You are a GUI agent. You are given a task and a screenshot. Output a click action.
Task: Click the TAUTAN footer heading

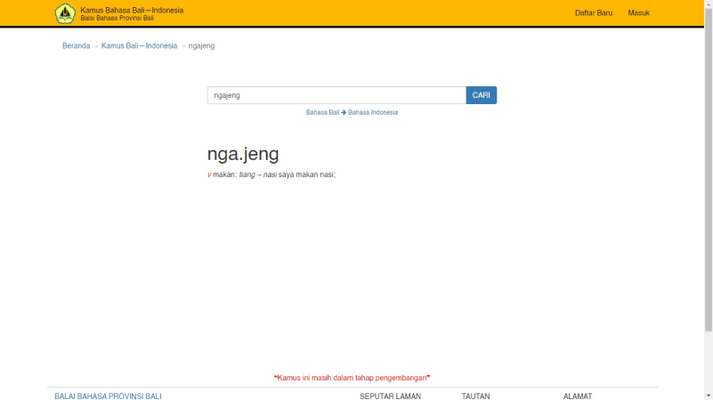(x=475, y=396)
